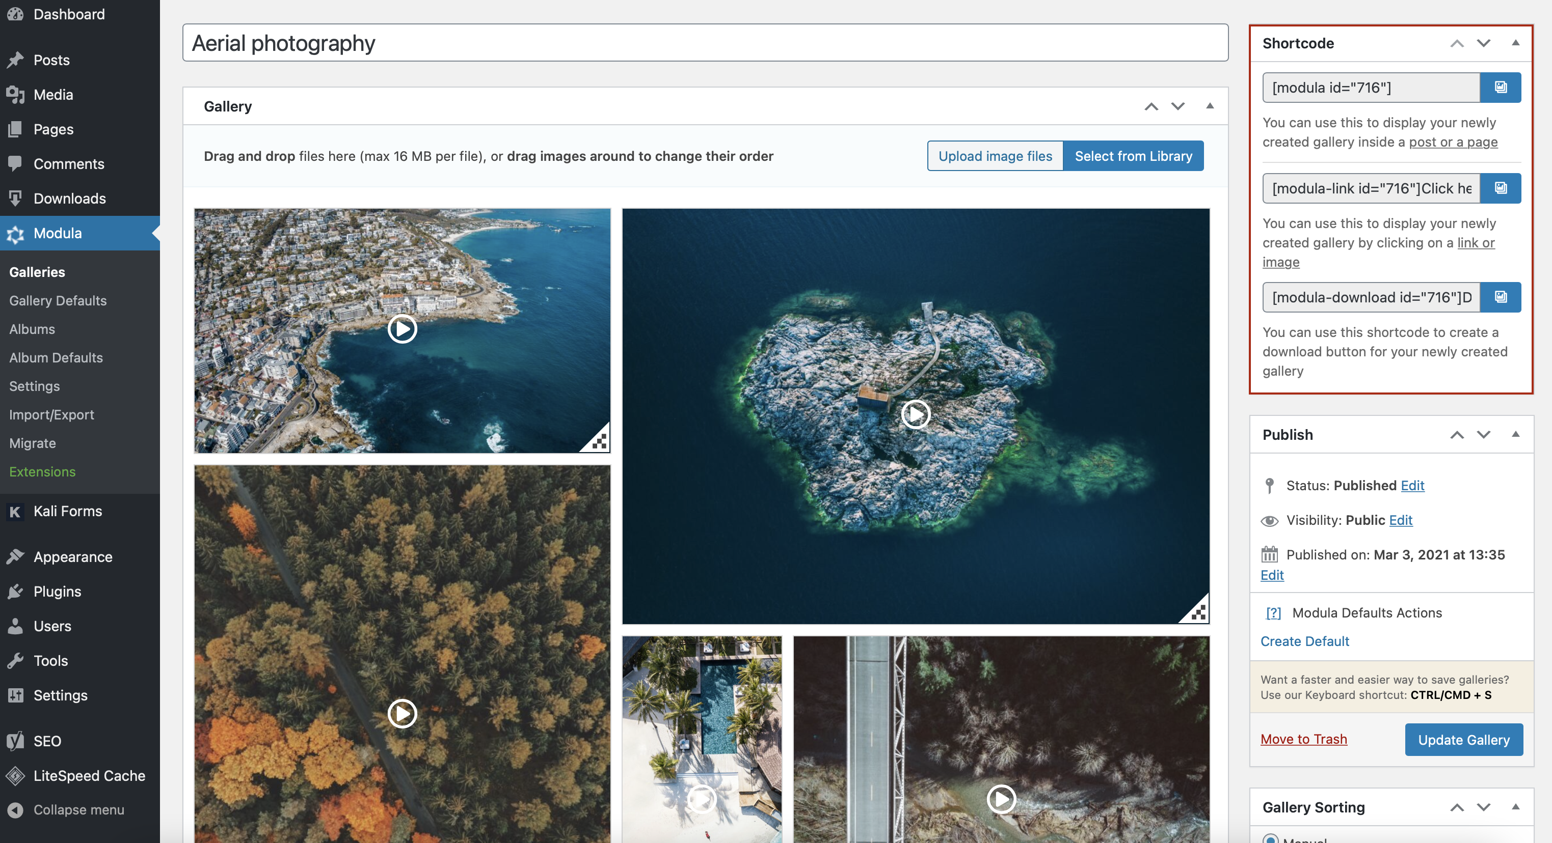Collapse the Publish panel

(x=1515, y=434)
